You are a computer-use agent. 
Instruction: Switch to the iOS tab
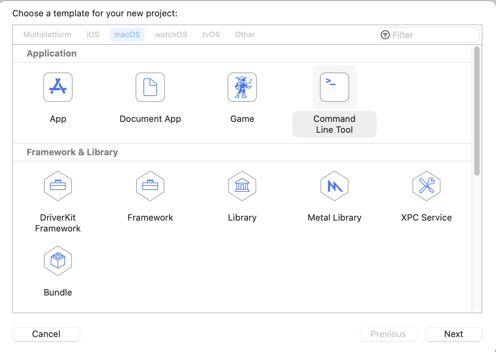[x=93, y=35]
